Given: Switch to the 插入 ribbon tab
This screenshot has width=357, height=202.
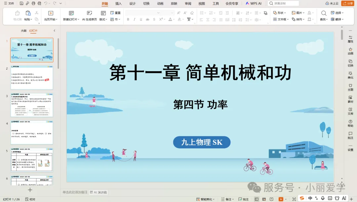Looking at the screenshot, I should click(x=118, y=3).
